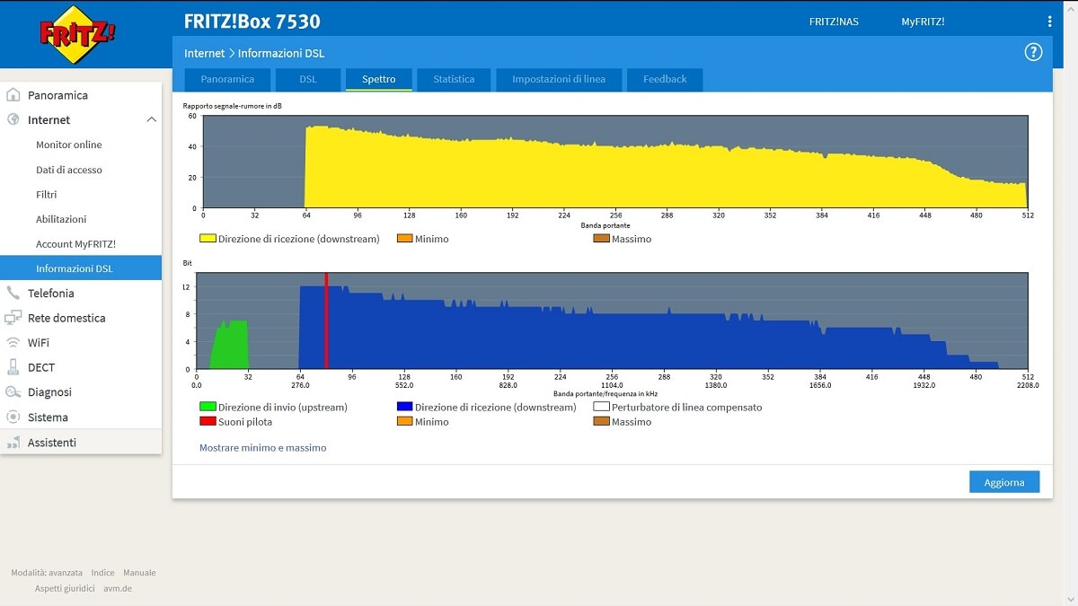Open the Impostazioni di linea tab
Image resolution: width=1078 pixels, height=606 pixels.
[x=559, y=79]
